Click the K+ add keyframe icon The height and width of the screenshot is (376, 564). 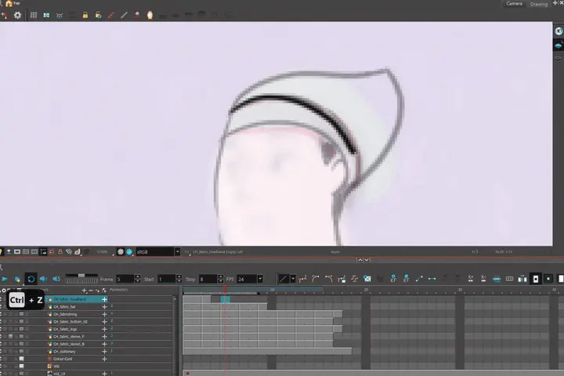[471, 279]
